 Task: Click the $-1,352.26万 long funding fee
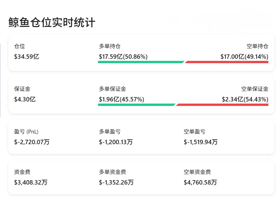click(116, 182)
